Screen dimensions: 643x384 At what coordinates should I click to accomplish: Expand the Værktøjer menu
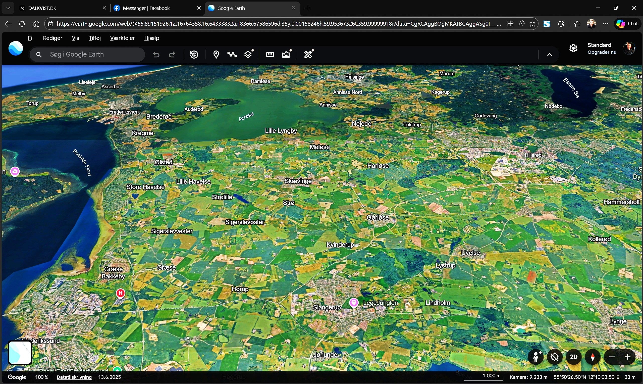click(x=122, y=38)
